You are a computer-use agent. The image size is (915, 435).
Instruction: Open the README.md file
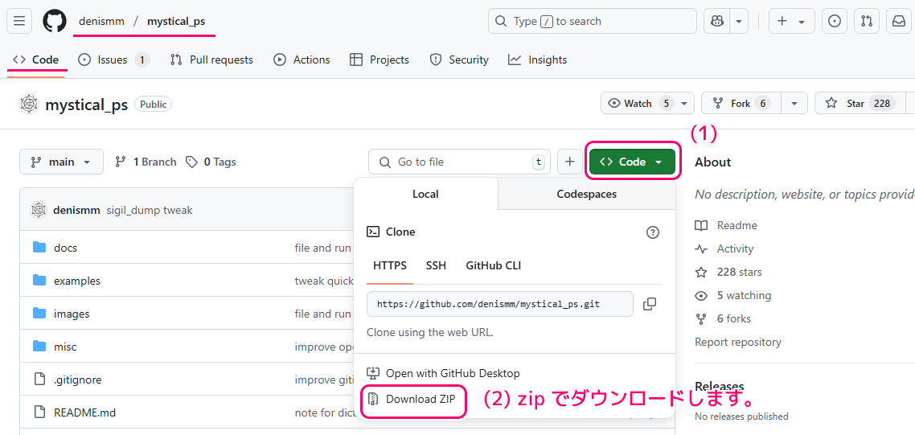(84, 412)
